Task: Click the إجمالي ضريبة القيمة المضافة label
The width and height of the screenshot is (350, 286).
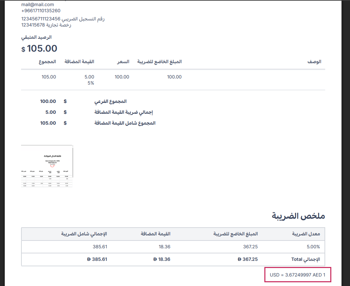Action: click(125, 112)
